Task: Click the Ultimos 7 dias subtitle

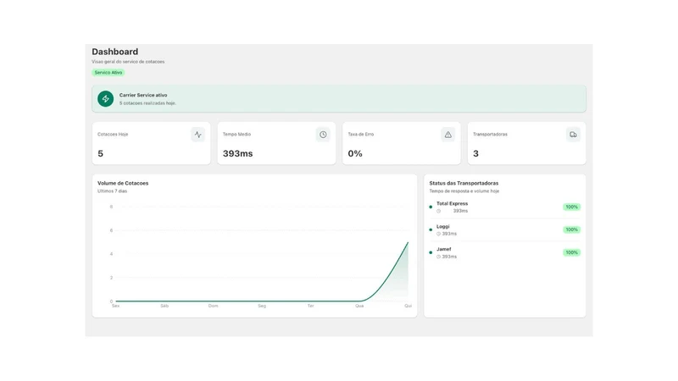Action: tap(113, 191)
